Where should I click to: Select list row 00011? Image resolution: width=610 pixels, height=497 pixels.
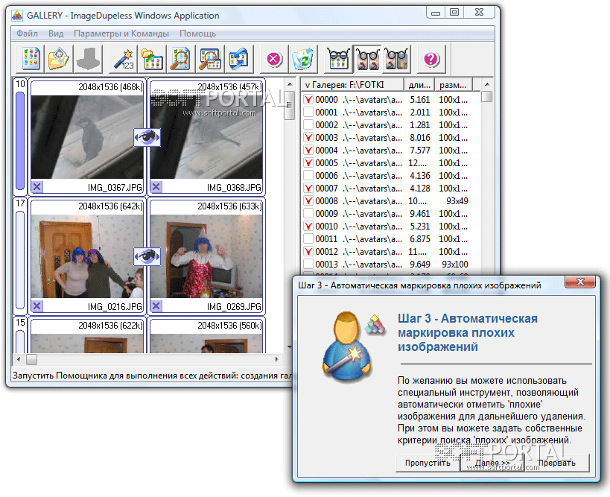(x=391, y=238)
